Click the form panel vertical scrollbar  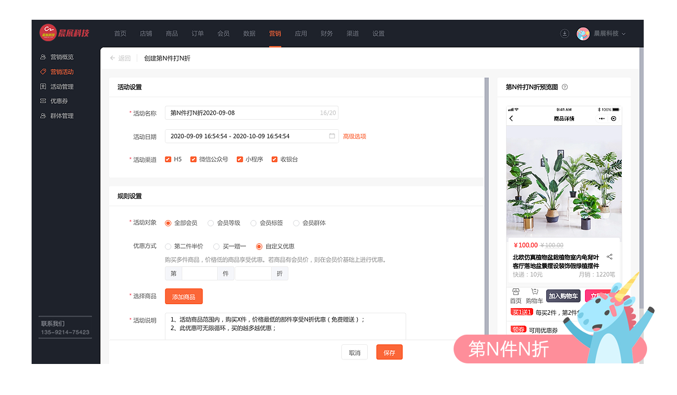tap(486, 209)
